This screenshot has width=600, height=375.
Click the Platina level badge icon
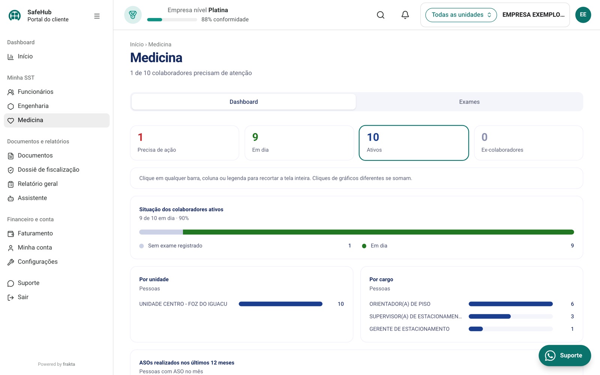point(133,15)
